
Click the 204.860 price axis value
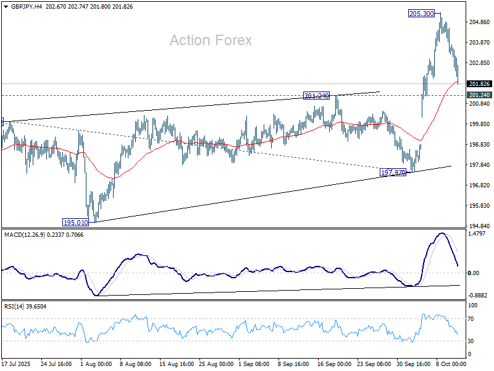(x=479, y=22)
